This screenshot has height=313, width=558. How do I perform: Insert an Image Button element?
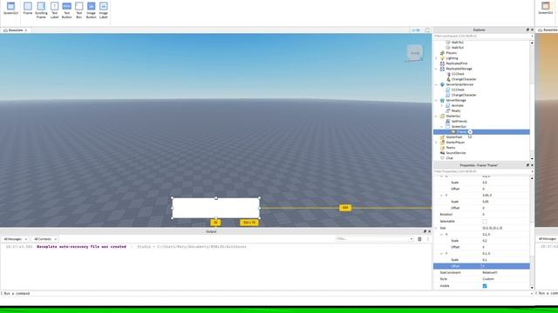[x=91, y=10]
